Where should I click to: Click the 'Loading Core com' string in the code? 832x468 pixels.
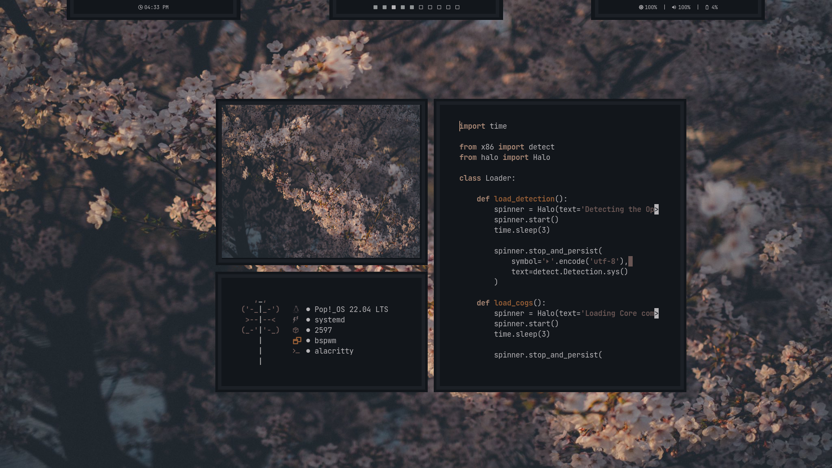tap(617, 313)
